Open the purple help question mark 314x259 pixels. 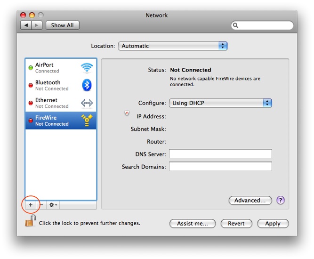coord(281,201)
